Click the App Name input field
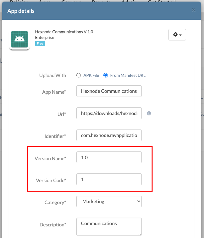The width and height of the screenshot is (204, 238). point(109,91)
